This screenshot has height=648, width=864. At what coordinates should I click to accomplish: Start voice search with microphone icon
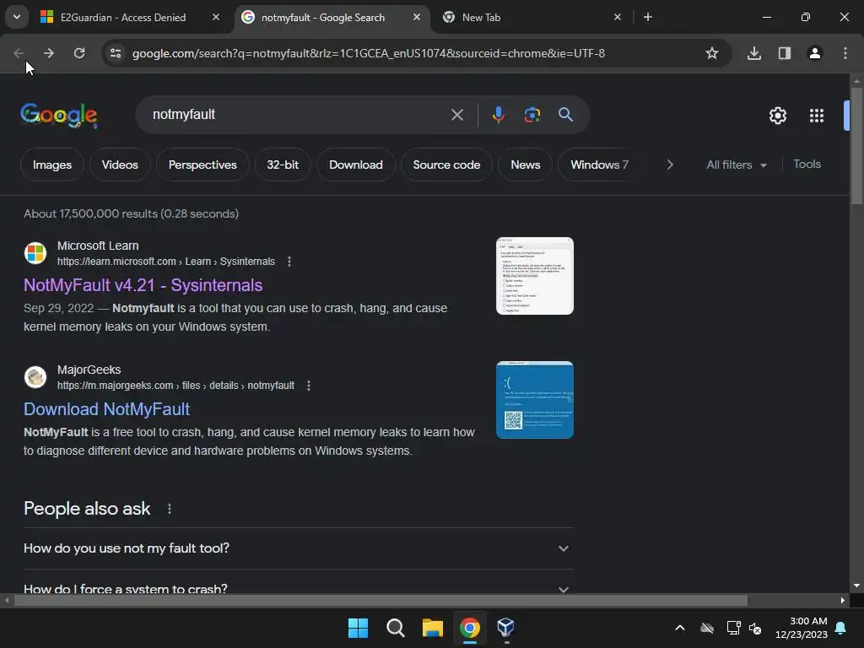point(498,115)
